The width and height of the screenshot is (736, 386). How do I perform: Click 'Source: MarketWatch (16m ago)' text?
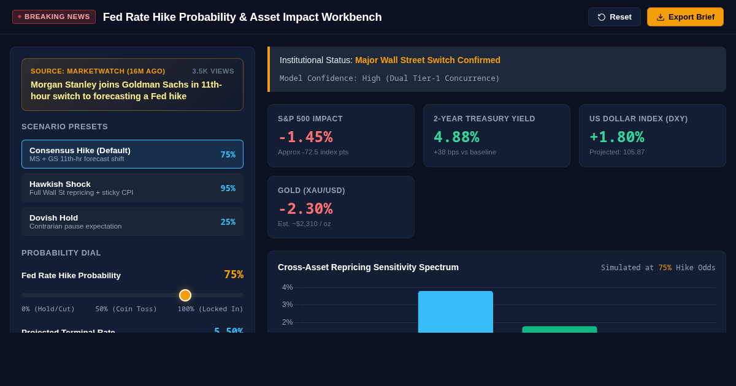pyautogui.click(x=98, y=71)
